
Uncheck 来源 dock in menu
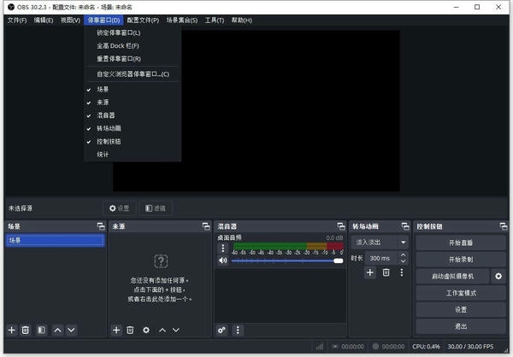pyautogui.click(x=133, y=102)
